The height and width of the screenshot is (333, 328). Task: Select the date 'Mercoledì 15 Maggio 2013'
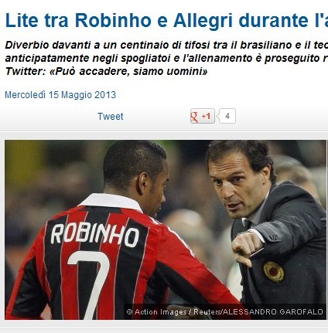[60, 95]
